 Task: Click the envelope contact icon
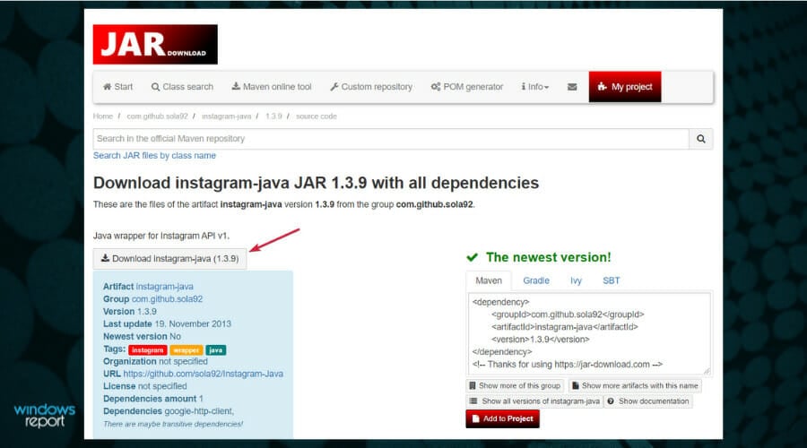pos(572,87)
